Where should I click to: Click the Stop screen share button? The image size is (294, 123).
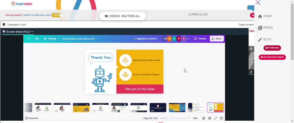(246, 25)
